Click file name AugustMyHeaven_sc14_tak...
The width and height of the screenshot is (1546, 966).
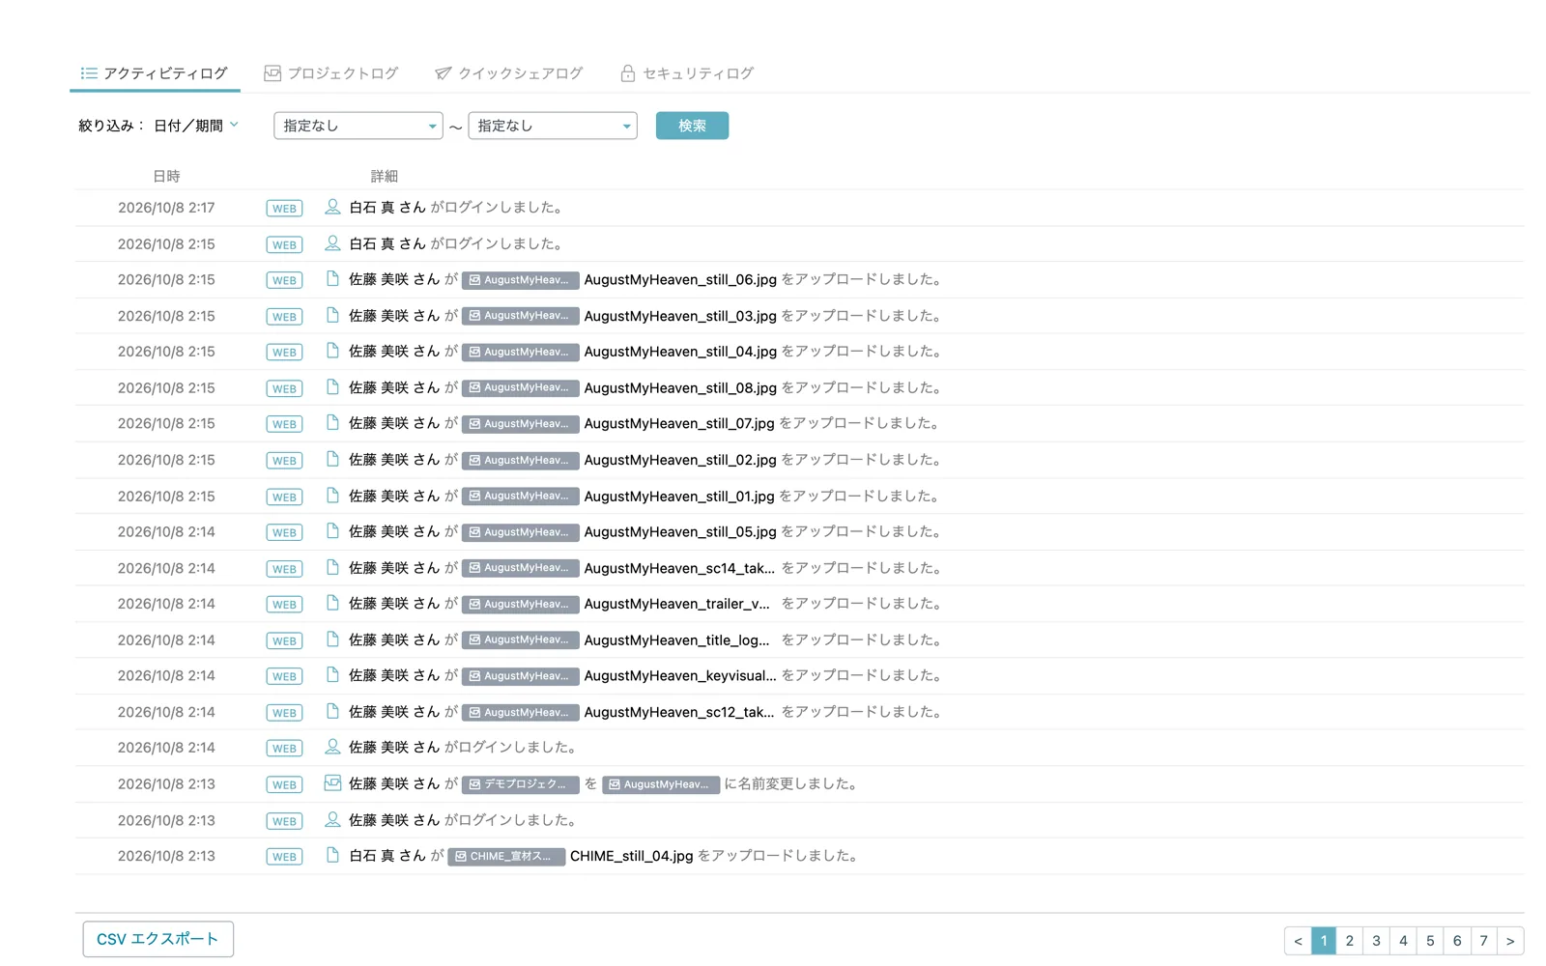[679, 568]
